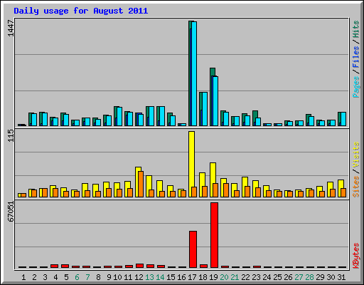Select the yellow visits bar for day 22
The image size is (364, 285).
(x=245, y=187)
